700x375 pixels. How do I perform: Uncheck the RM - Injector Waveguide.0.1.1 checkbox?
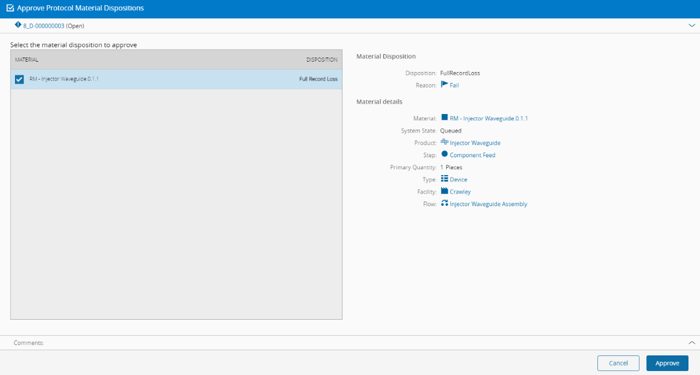(x=19, y=79)
